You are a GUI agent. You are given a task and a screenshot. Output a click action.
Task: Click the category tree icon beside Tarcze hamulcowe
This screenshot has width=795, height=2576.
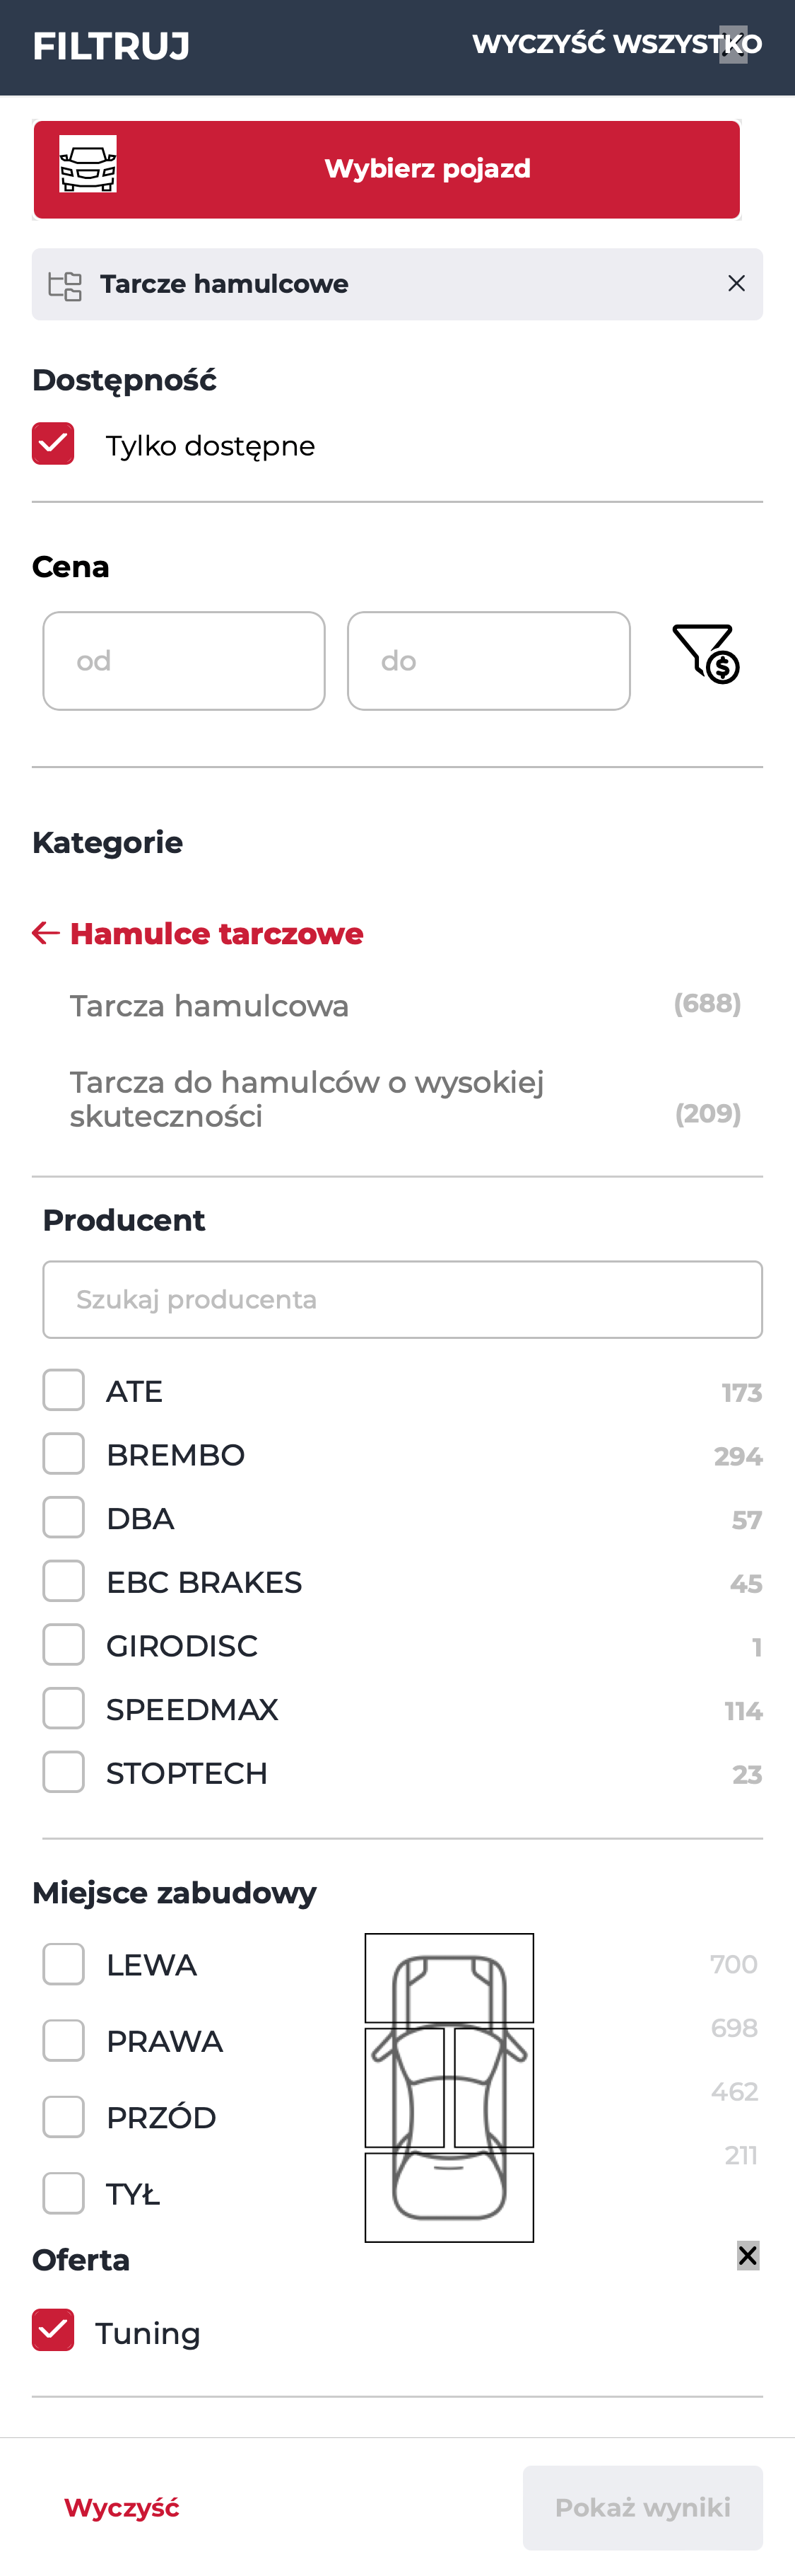pyautogui.click(x=65, y=286)
